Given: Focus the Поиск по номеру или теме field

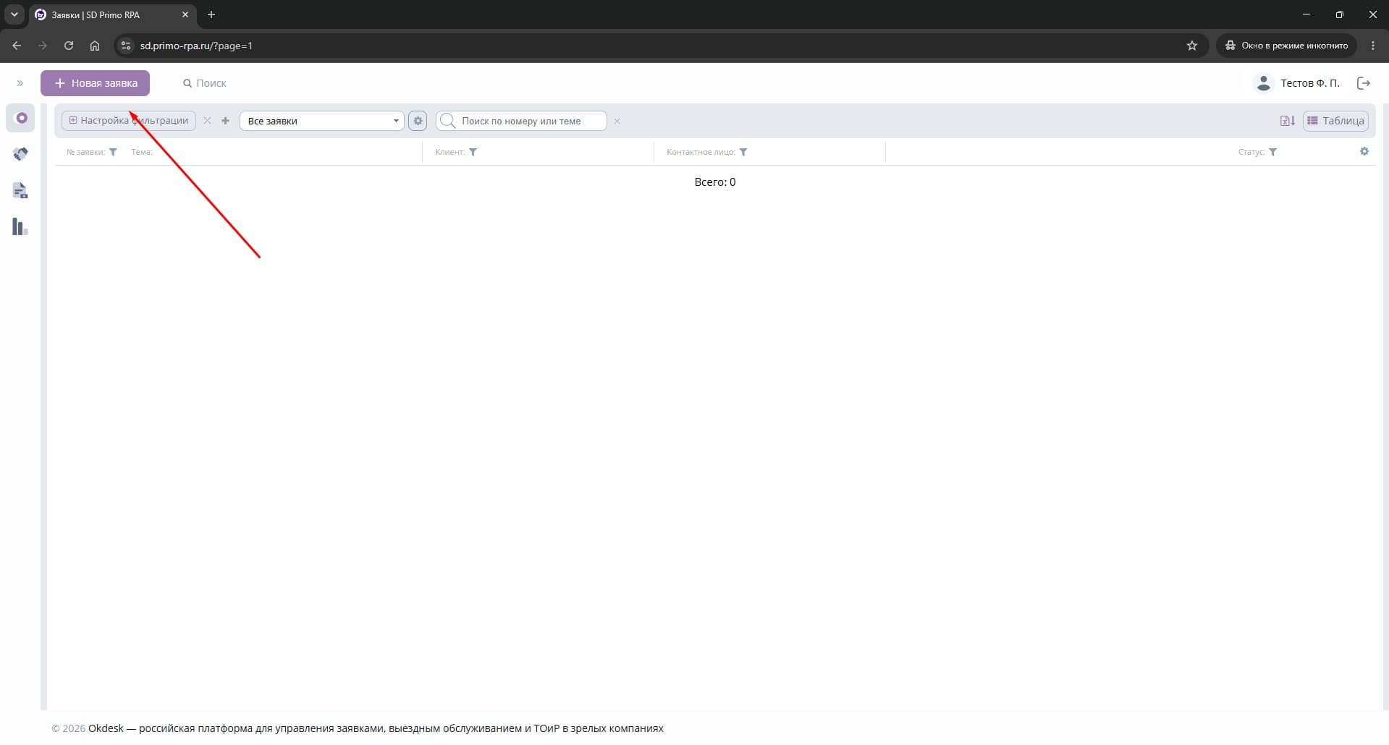Looking at the screenshot, I should (x=521, y=121).
